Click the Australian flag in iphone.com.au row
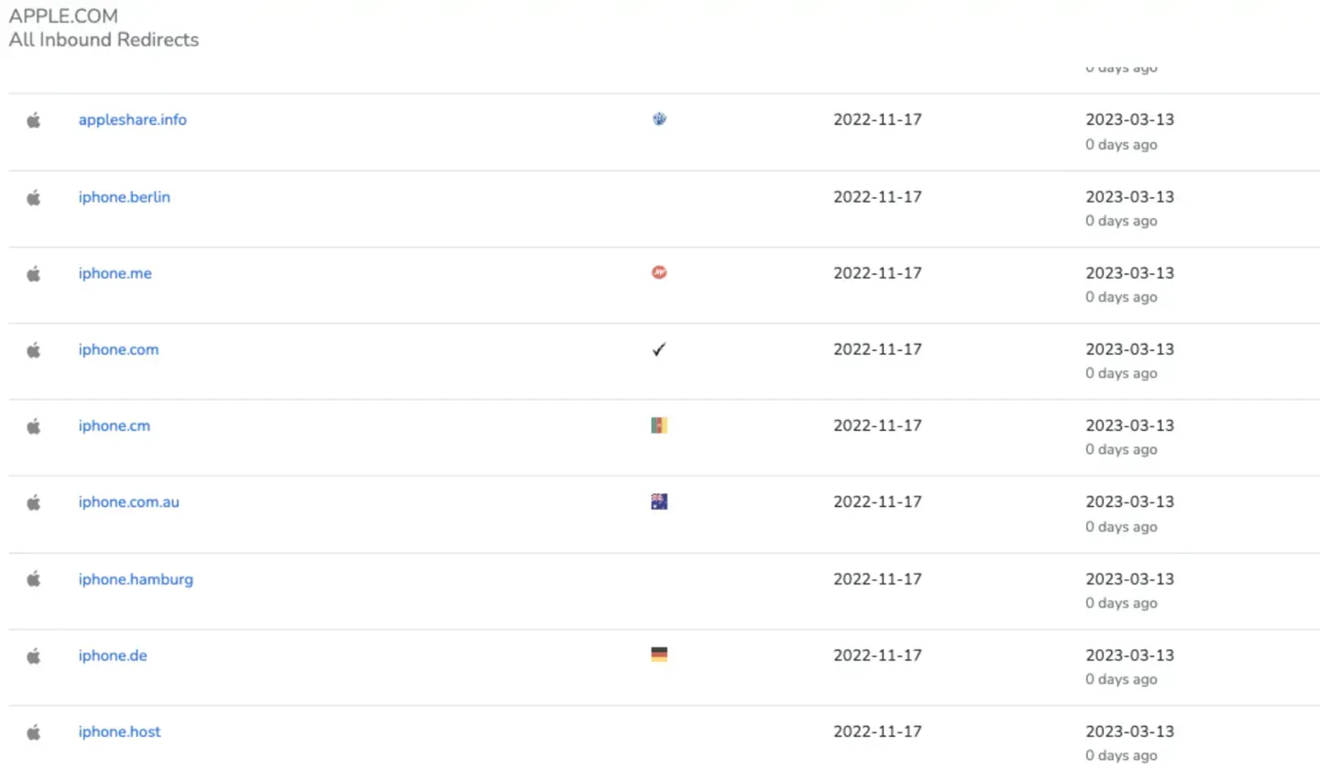 click(x=659, y=501)
